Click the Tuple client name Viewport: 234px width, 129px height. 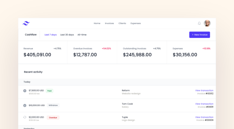click(125, 117)
